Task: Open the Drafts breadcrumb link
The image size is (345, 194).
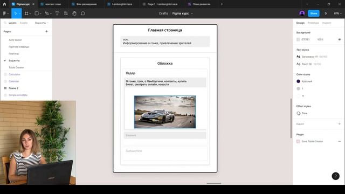Action: (x=163, y=13)
